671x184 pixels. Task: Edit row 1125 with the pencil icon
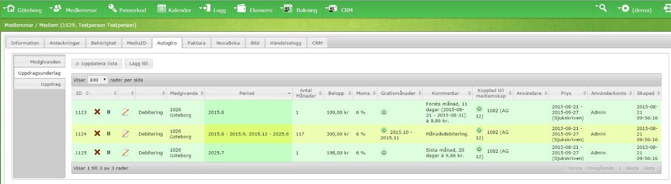click(125, 153)
